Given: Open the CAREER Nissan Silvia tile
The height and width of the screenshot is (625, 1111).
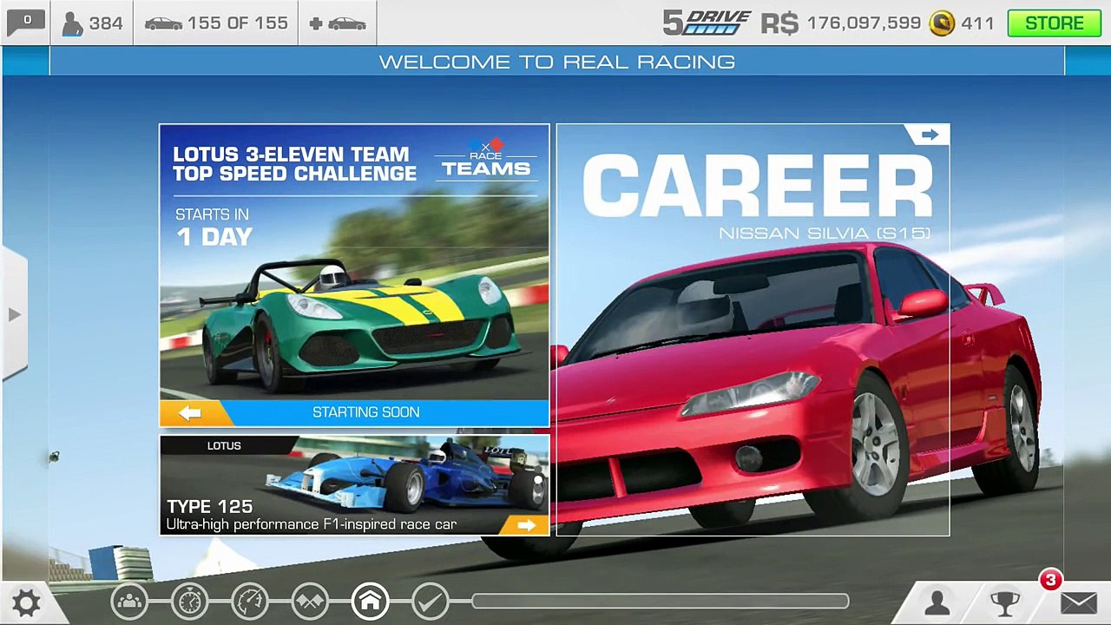Looking at the screenshot, I should click(753, 330).
